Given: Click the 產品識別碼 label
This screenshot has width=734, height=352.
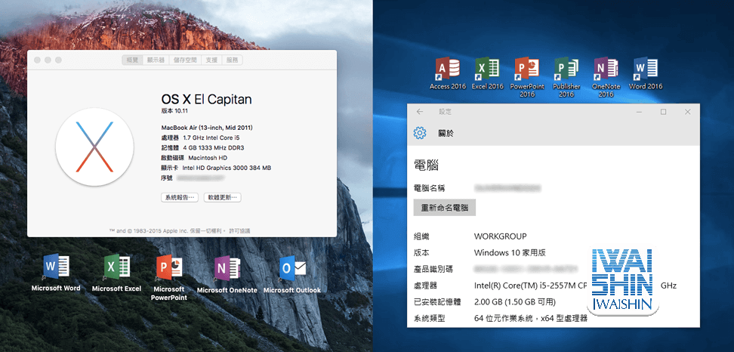Looking at the screenshot, I should click(x=433, y=269).
